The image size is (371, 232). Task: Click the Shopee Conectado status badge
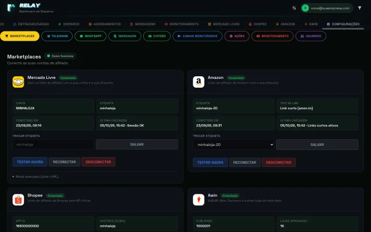click(55, 196)
